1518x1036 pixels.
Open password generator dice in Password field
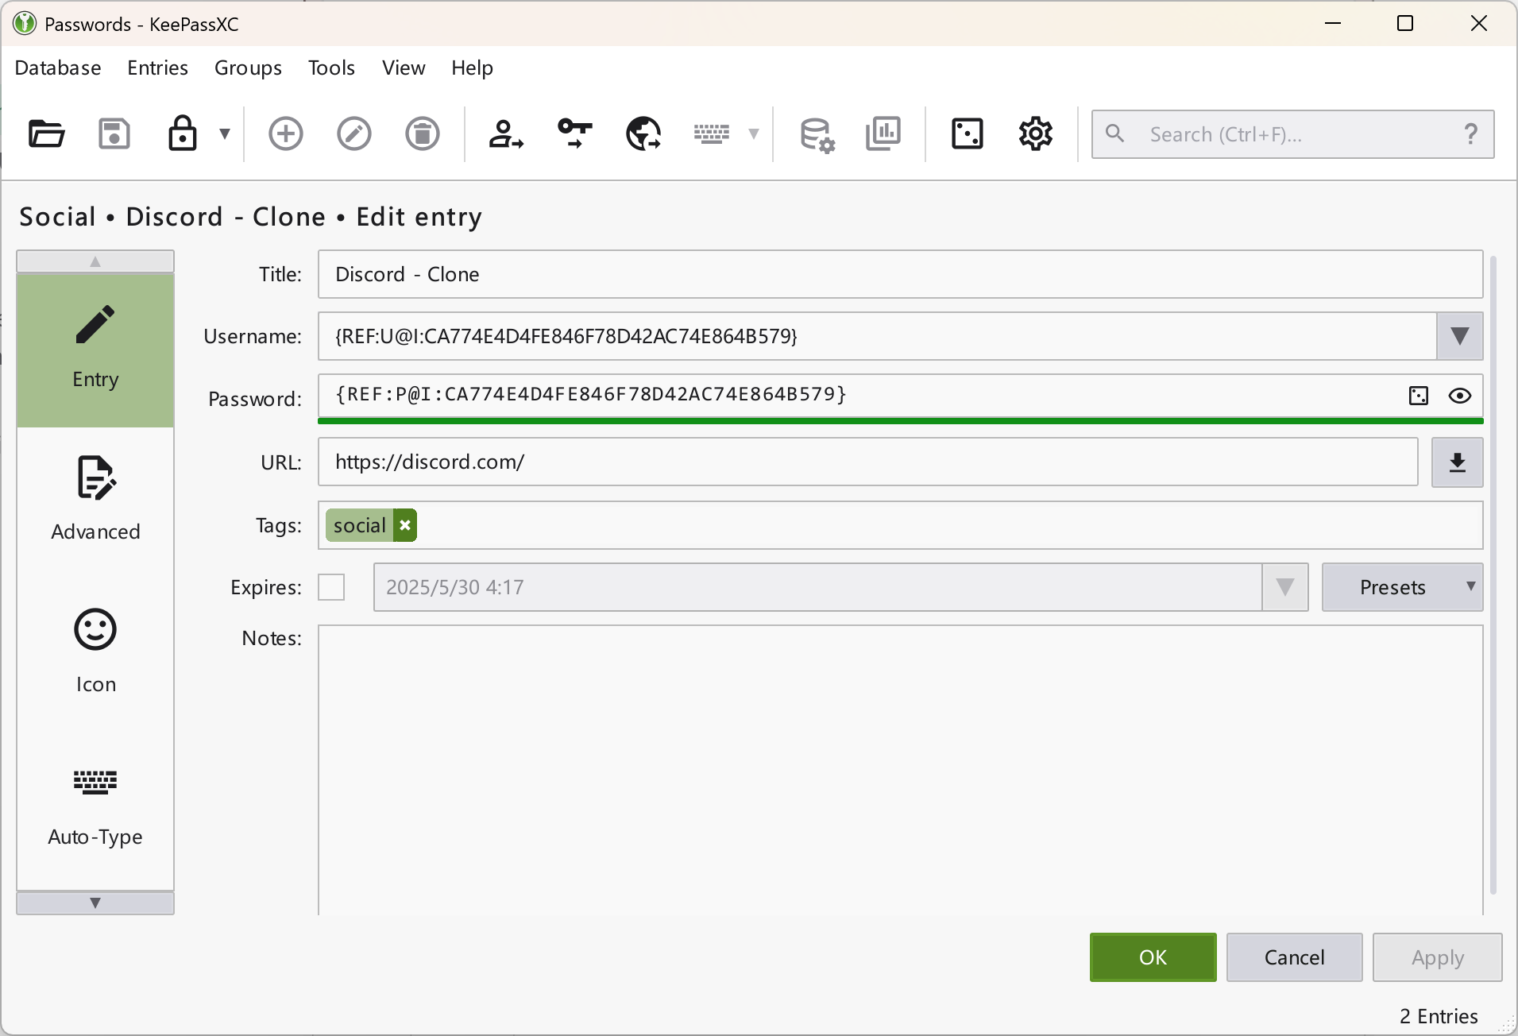pyautogui.click(x=1419, y=396)
